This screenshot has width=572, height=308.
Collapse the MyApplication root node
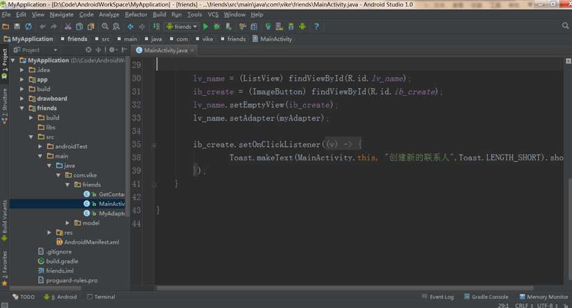[x=13, y=60]
